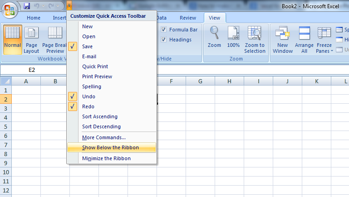
Task: Add New to Quick Access Toolbar
Action: tap(112, 26)
